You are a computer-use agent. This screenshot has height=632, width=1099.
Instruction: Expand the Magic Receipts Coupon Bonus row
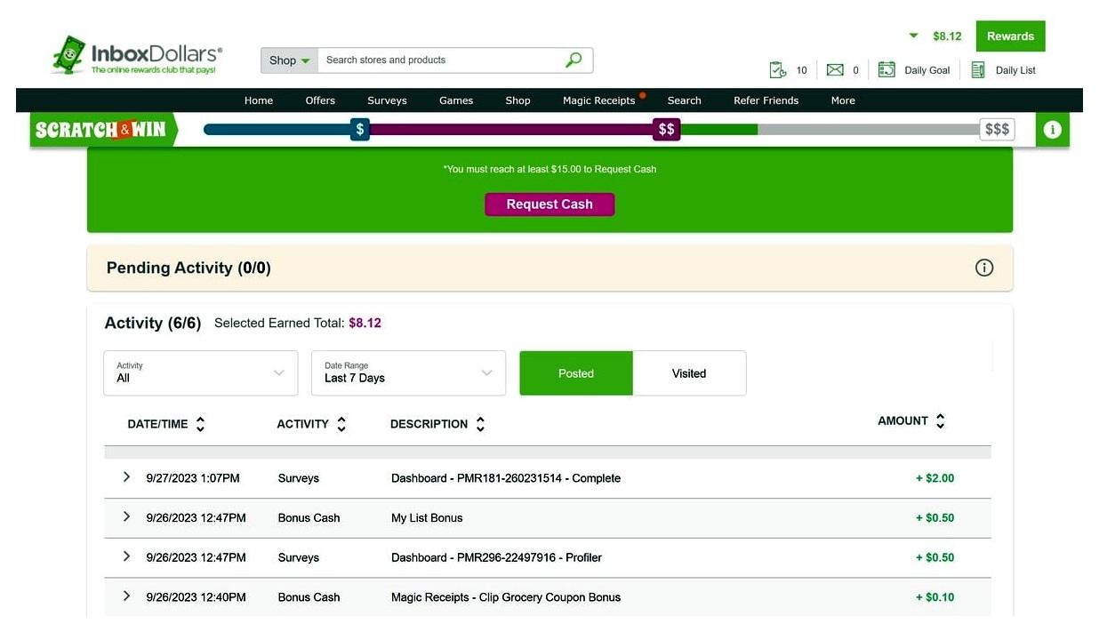(126, 596)
